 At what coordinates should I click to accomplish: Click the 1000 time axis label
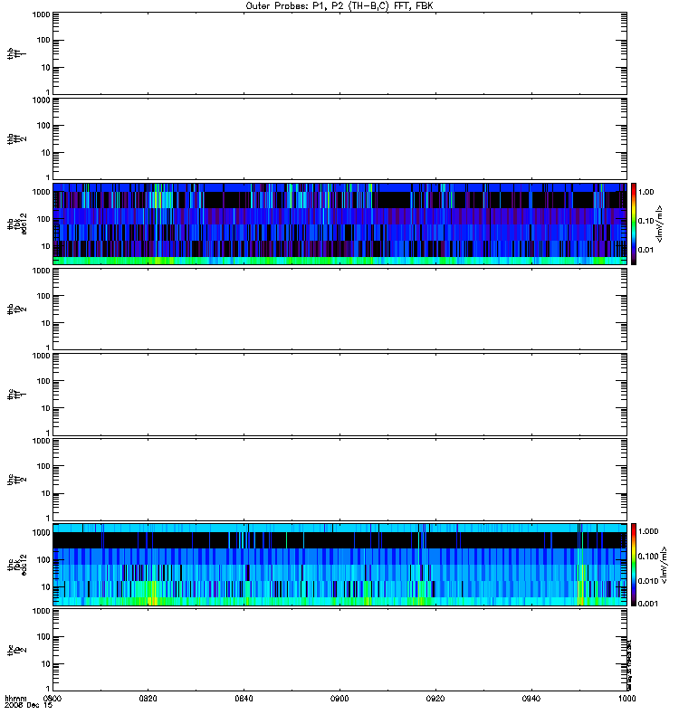627,698
